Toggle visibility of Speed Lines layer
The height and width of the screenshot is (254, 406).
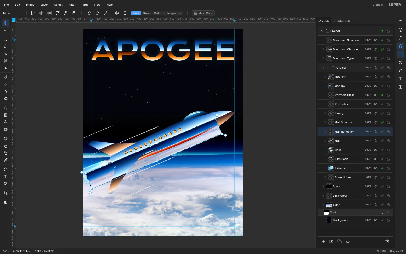376,177
